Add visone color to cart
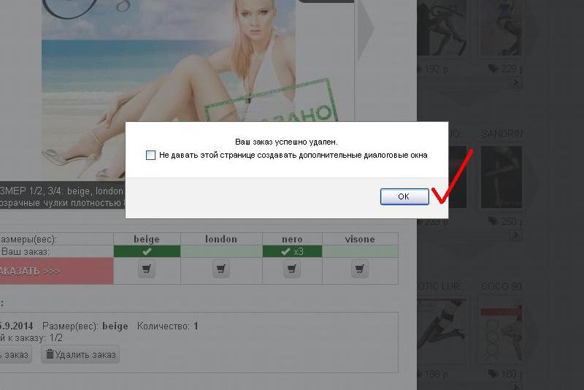This screenshot has width=584, height=390. [360, 269]
